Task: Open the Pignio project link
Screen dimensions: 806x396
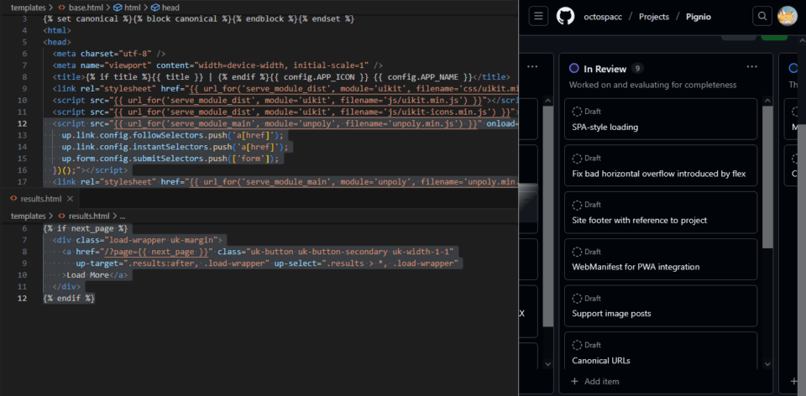Action: (699, 17)
